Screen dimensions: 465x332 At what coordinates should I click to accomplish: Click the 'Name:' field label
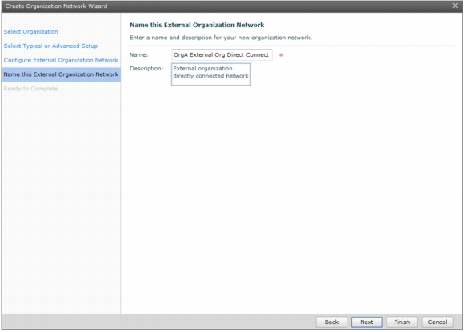138,55
